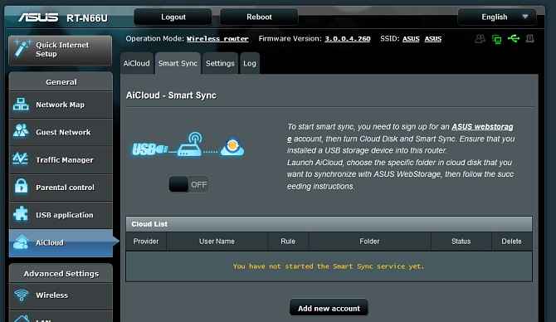Screen dimensions: 556x322
Task: Switch to the AiCloud tab
Action: [137, 63]
